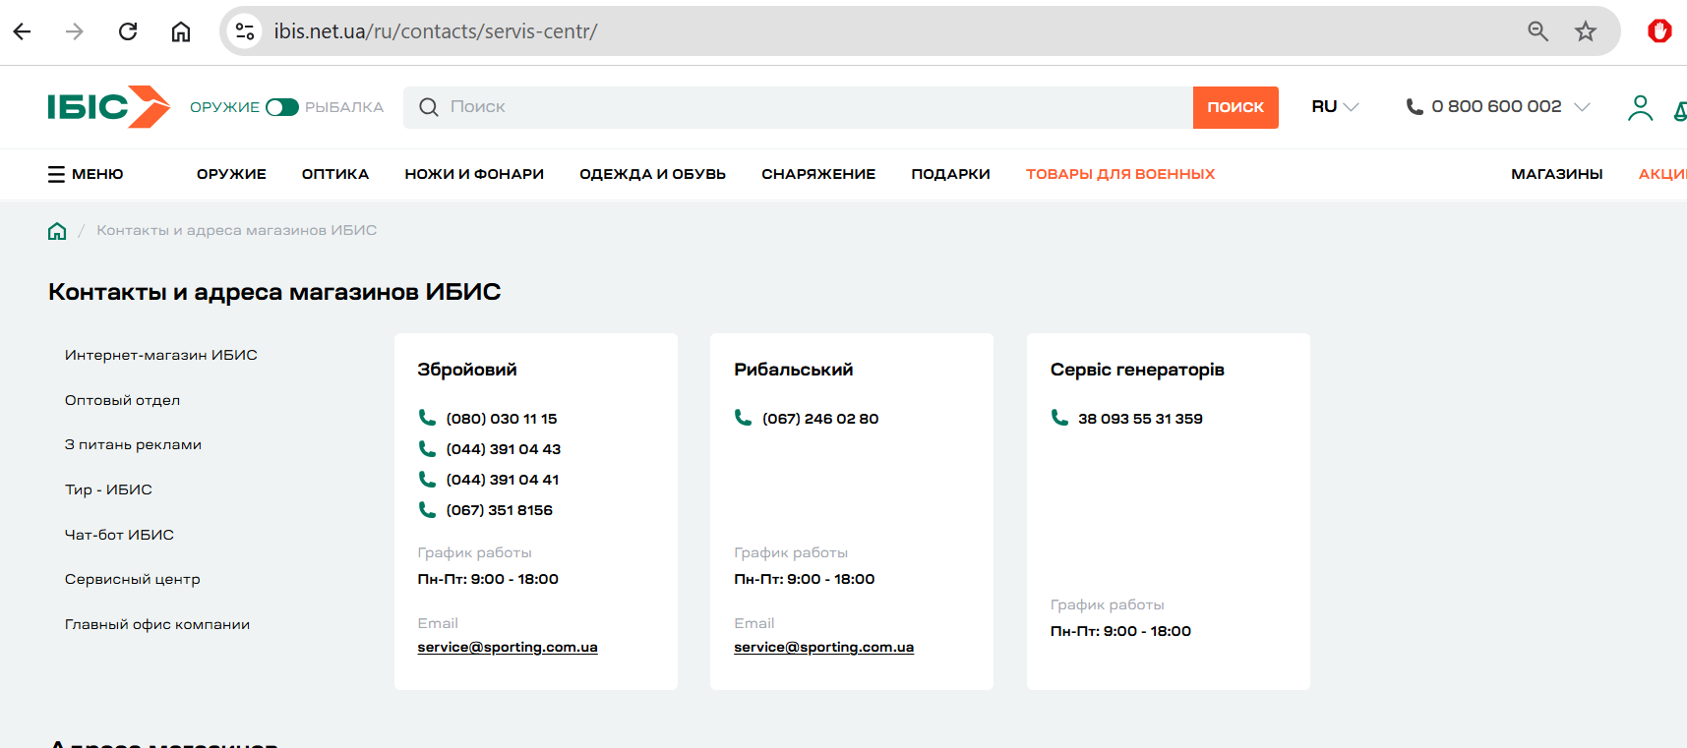The width and height of the screenshot is (1687, 748).
Task: Click phone icon next to 38 093 55 31 359
Action: (x=1059, y=418)
